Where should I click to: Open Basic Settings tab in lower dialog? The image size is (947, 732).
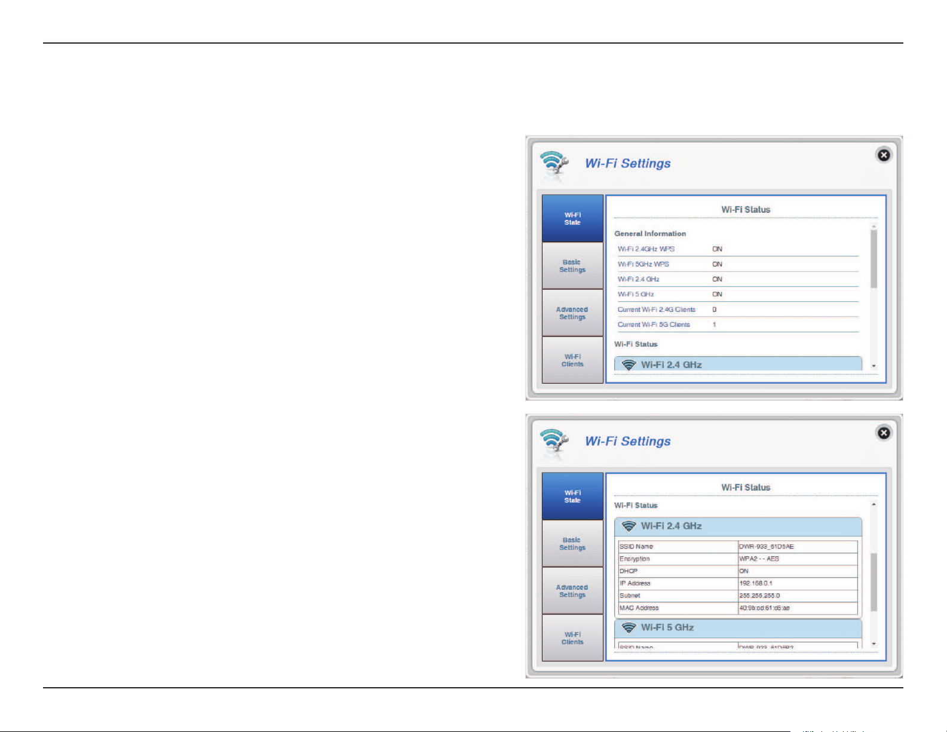point(572,544)
